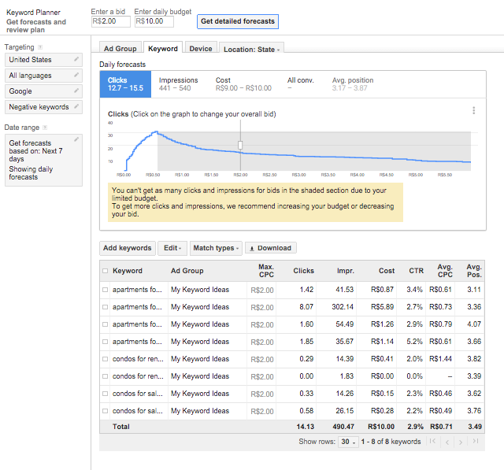The image size is (504, 470).
Task: Switch to the Device tab
Action: (x=201, y=47)
